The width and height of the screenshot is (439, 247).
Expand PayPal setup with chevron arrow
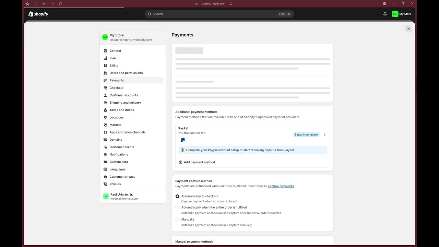point(324,134)
